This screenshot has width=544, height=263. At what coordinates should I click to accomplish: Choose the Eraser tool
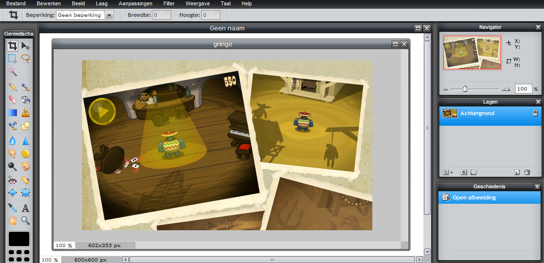pyautogui.click(x=13, y=100)
